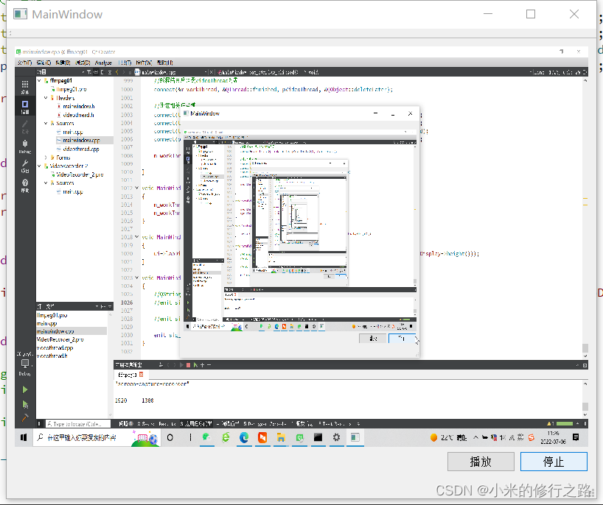Click the Build hammer icon
This screenshot has height=505, width=603.
[x=24, y=417]
